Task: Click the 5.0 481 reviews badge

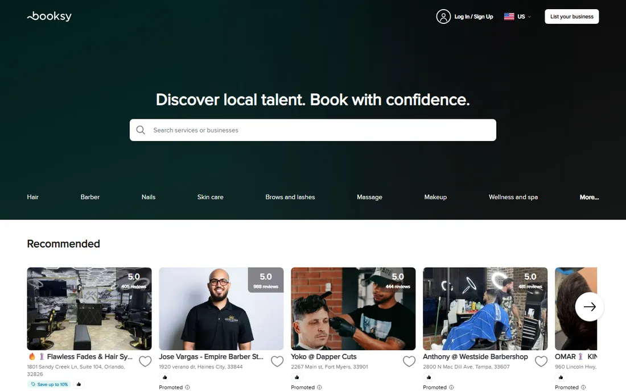Action: click(x=530, y=280)
